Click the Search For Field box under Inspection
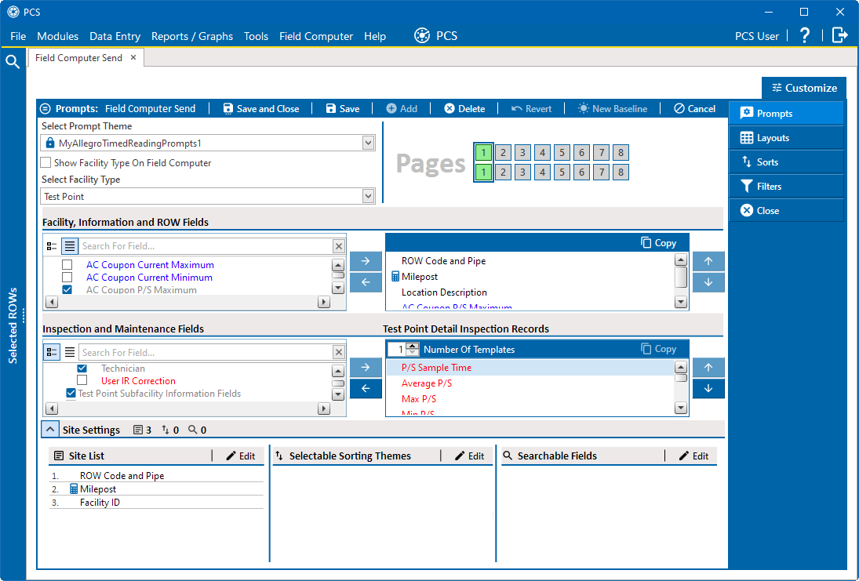This screenshot has height=581, width=859. click(206, 353)
